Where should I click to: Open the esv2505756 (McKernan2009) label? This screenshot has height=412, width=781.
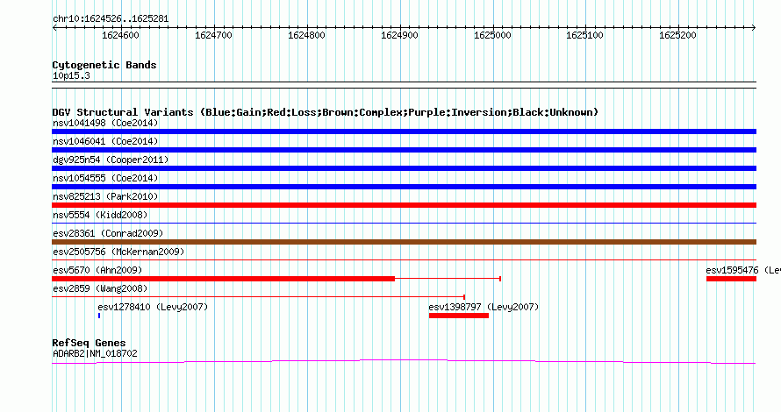(x=118, y=252)
